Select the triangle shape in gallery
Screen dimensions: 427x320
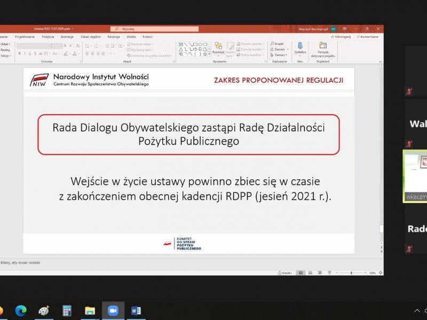(181, 49)
